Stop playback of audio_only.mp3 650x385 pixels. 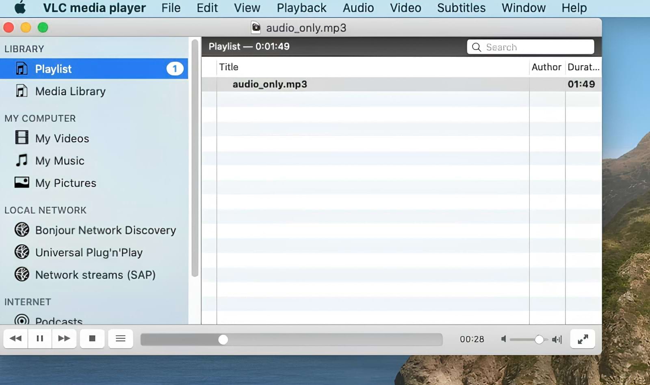[x=92, y=338]
